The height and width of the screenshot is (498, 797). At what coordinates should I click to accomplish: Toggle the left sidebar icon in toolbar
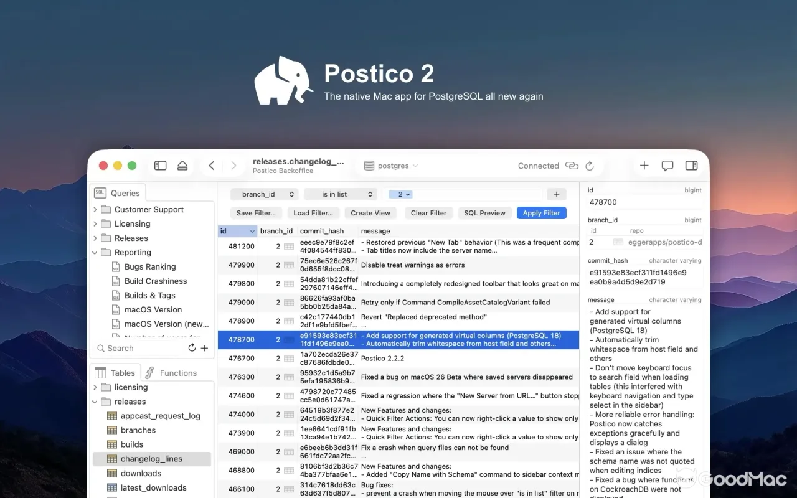point(160,166)
